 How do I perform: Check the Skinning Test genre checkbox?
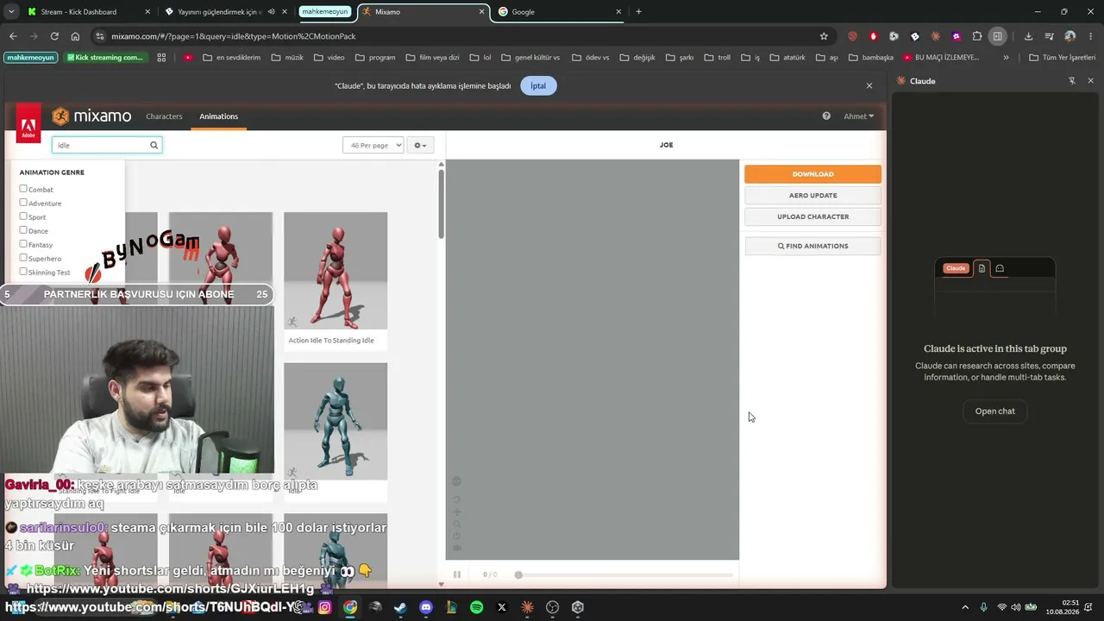tap(23, 272)
